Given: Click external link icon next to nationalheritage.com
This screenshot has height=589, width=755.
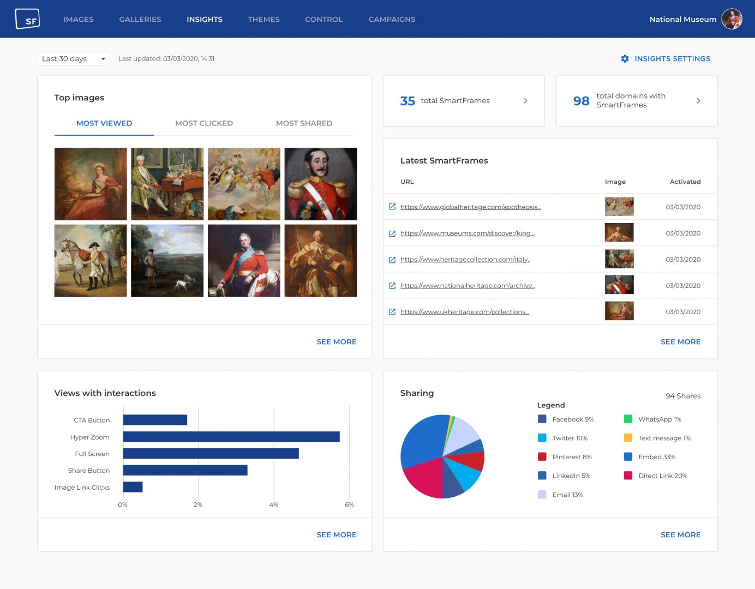Looking at the screenshot, I should pyautogui.click(x=392, y=286).
